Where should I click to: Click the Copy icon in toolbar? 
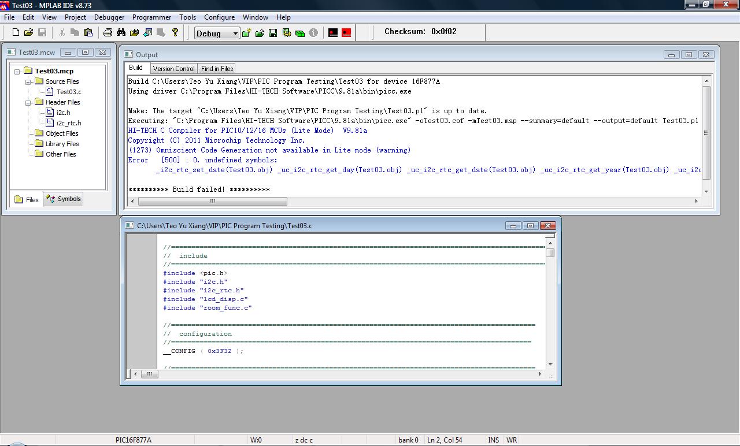(x=75, y=33)
